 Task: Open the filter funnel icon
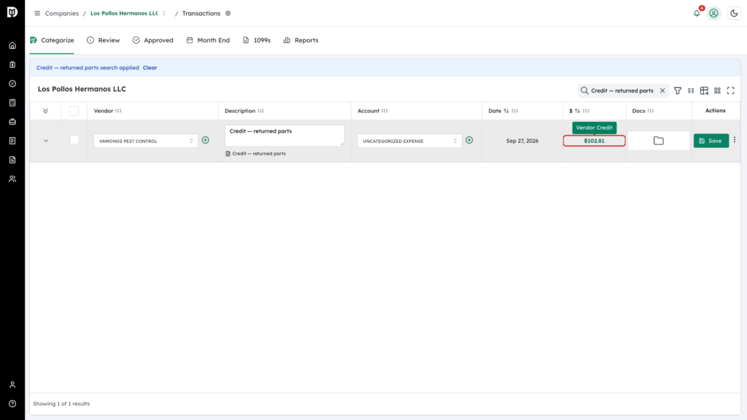tap(678, 90)
